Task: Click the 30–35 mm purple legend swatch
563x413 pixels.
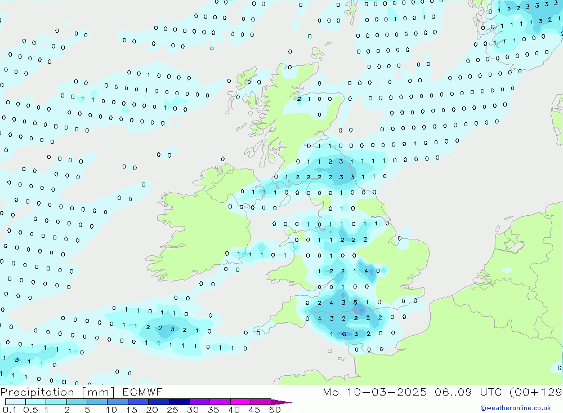Action: [200, 402]
